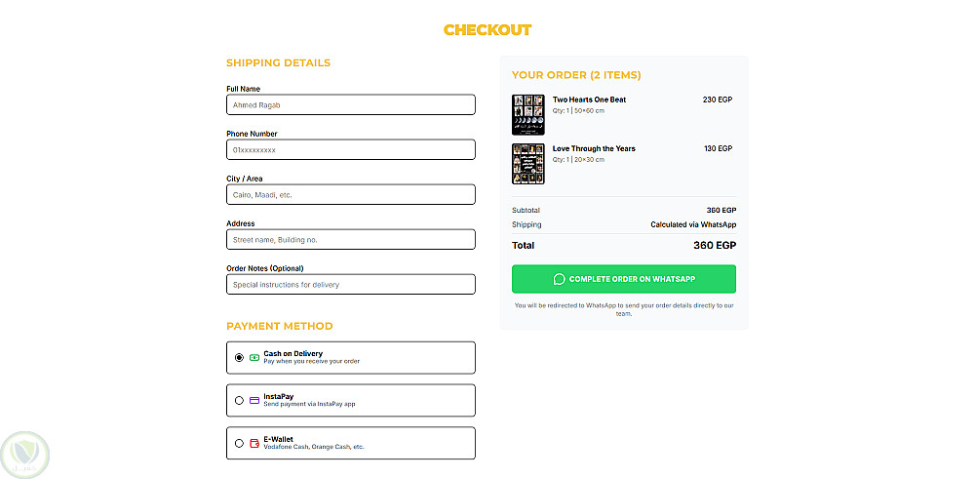Click the InstaPay card icon
The width and height of the screenshot is (975, 479).
coord(254,400)
